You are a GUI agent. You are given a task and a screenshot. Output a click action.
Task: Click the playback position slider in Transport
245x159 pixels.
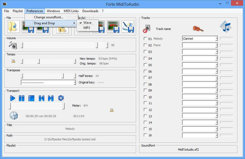36,106
